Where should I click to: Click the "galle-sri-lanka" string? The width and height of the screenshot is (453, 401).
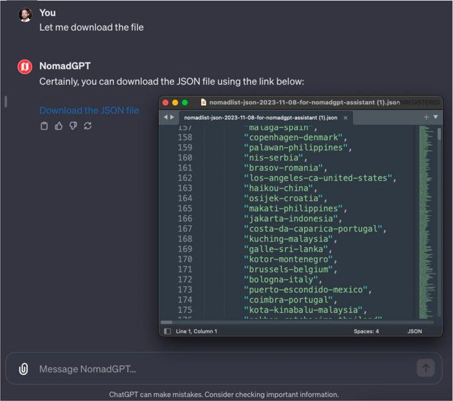[x=286, y=249]
